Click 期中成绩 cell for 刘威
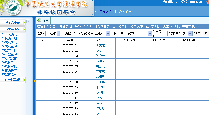Screen dimensions: 209x115 [x=159, y=51]
